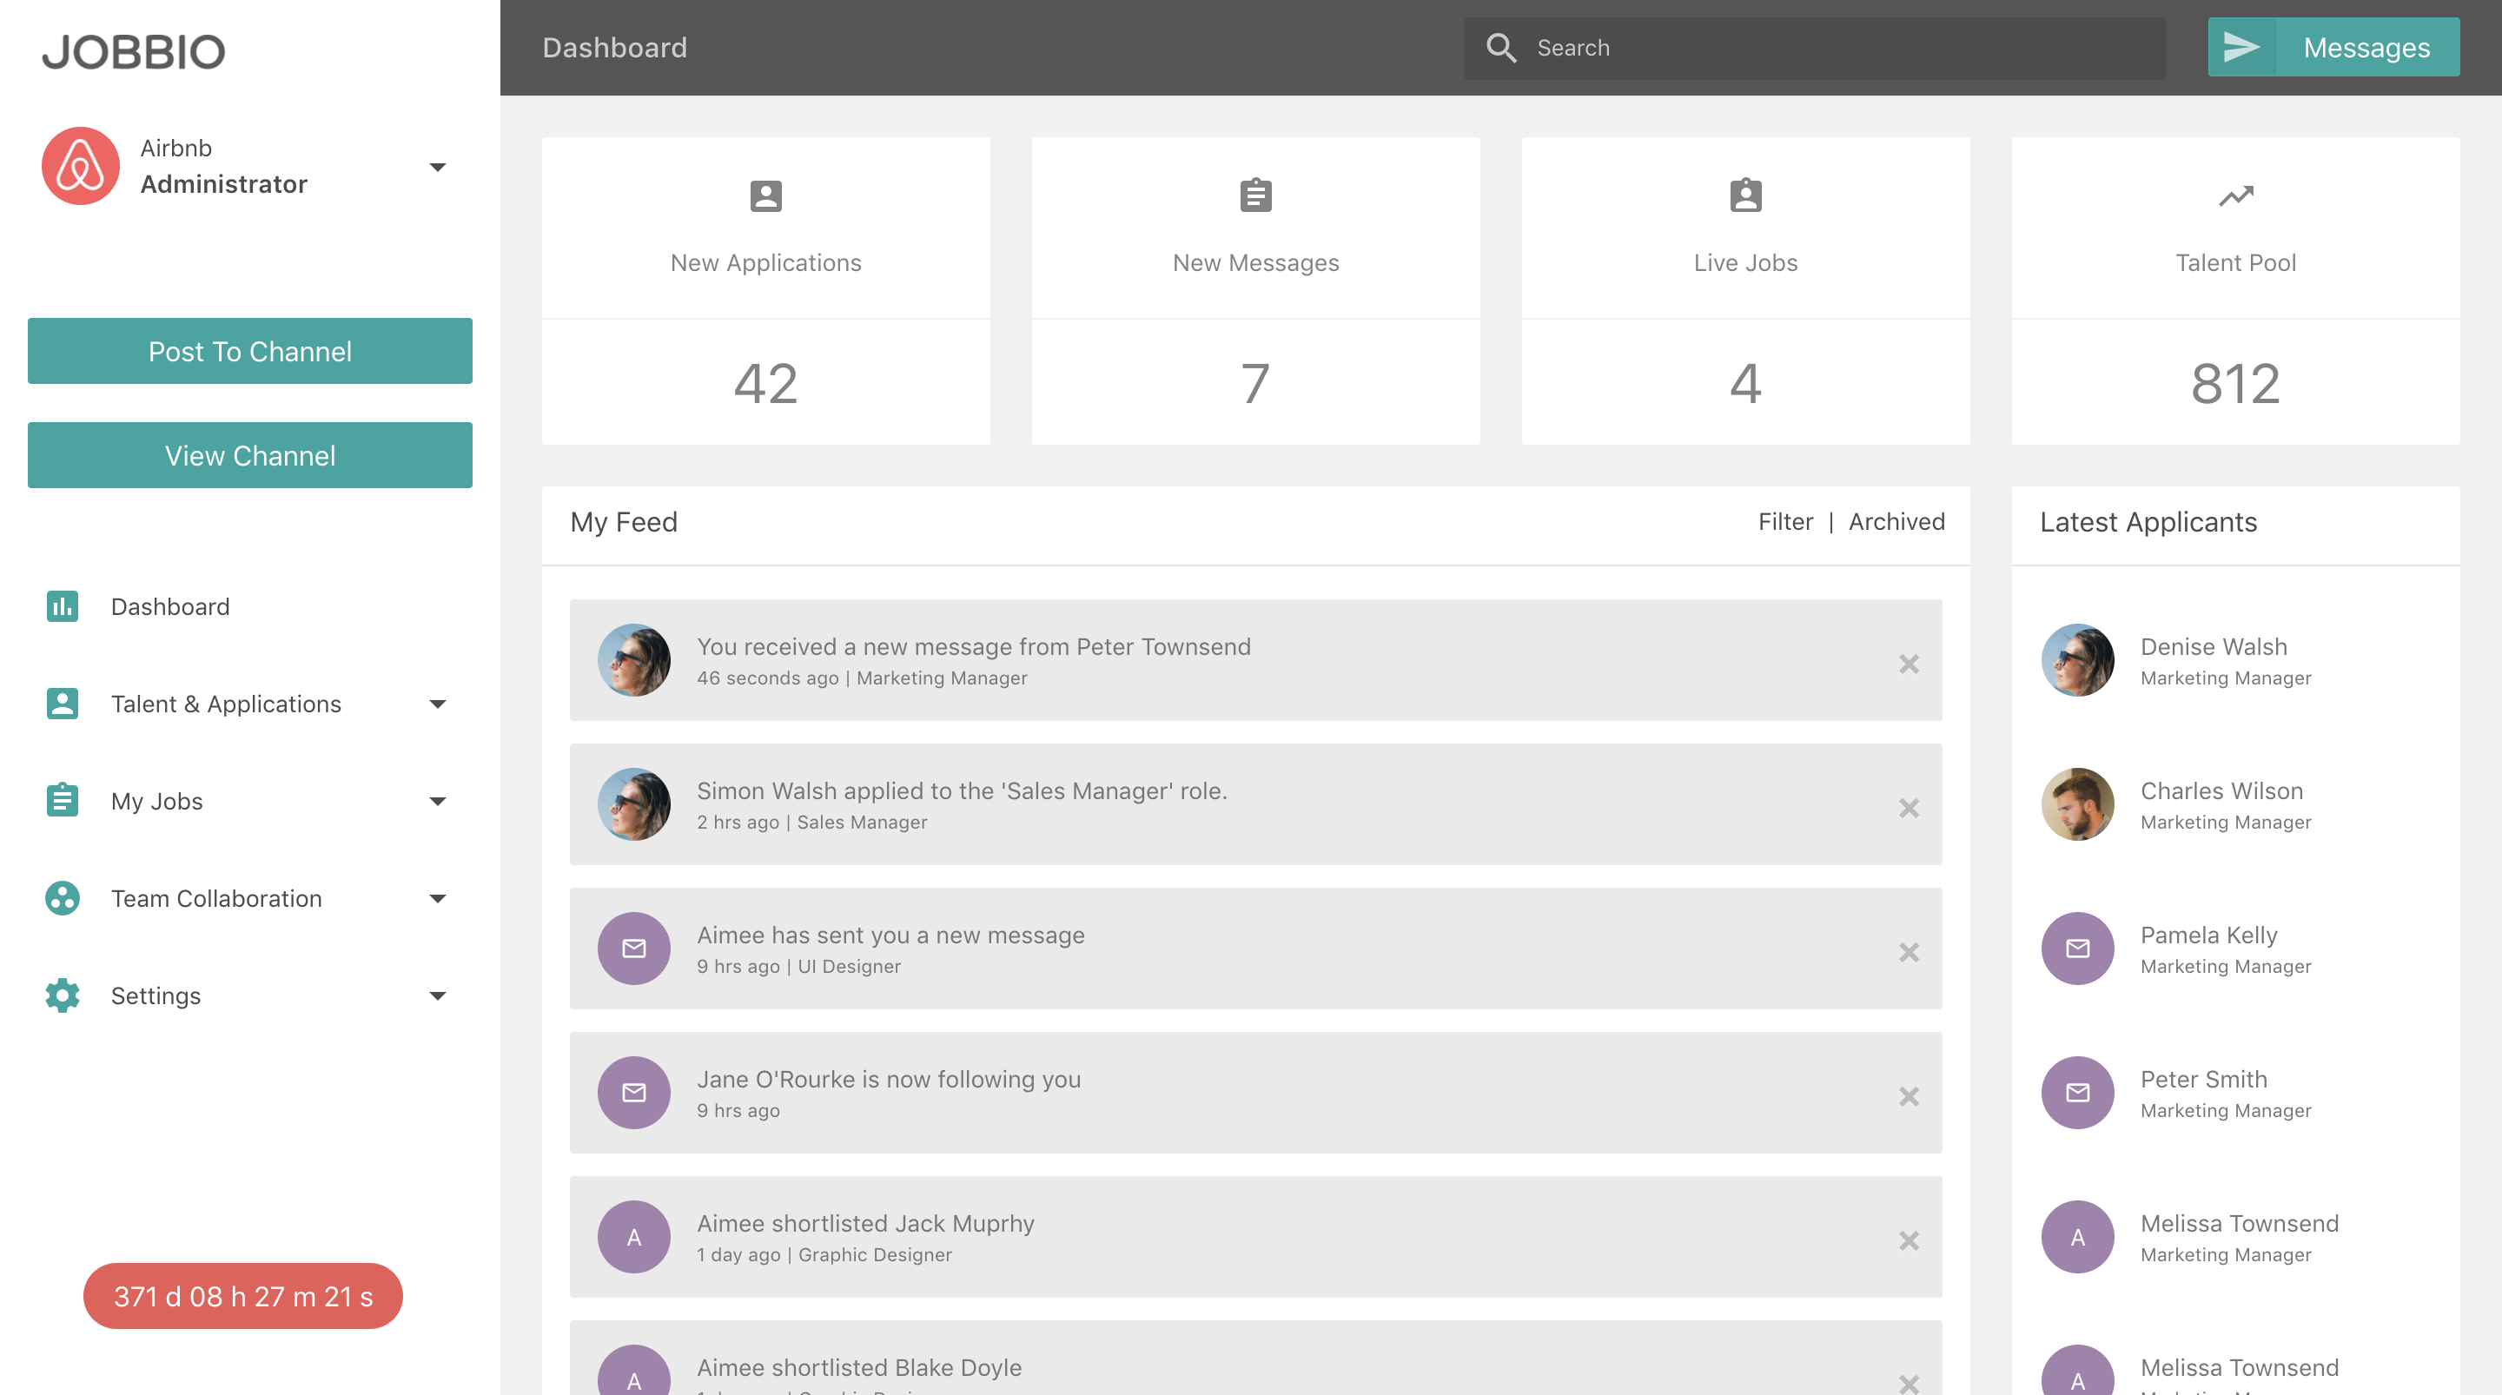Click the New Applications card icon
This screenshot has height=1395, width=2502.
coord(765,196)
